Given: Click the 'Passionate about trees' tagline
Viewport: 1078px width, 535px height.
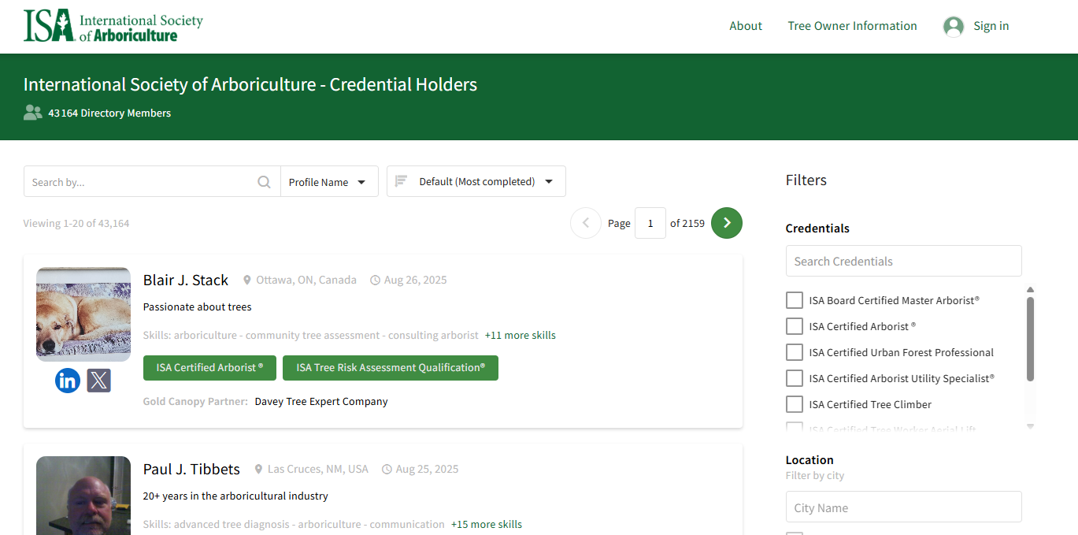Looking at the screenshot, I should [x=198, y=307].
